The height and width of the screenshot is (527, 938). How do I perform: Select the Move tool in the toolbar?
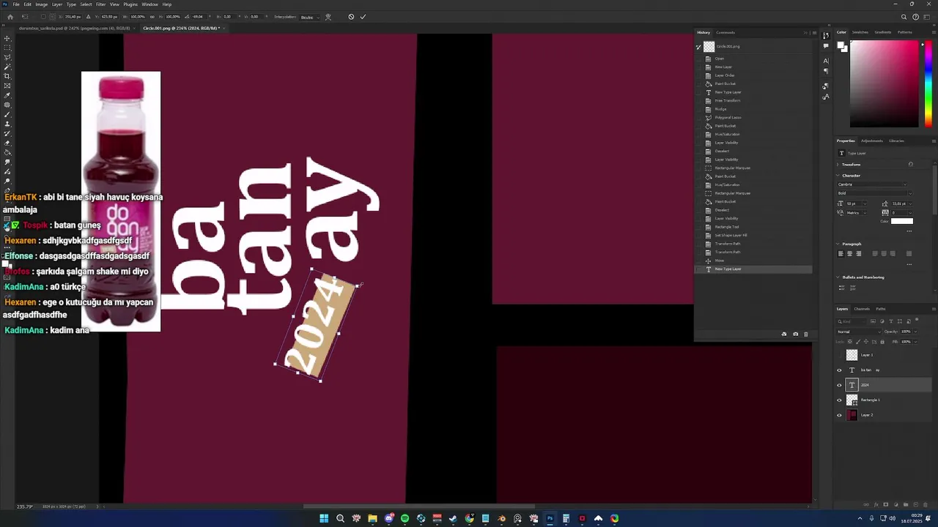pos(7,38)
